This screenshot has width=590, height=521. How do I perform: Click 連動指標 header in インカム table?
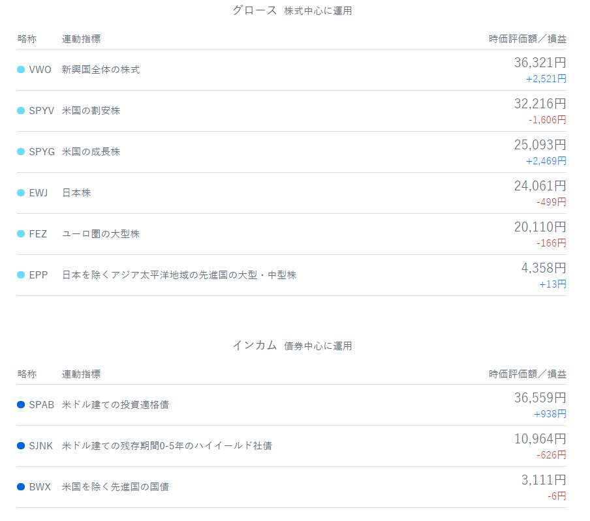[81, 374]
